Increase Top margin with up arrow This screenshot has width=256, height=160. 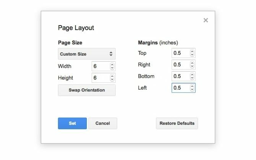click(x=192, y=52)
